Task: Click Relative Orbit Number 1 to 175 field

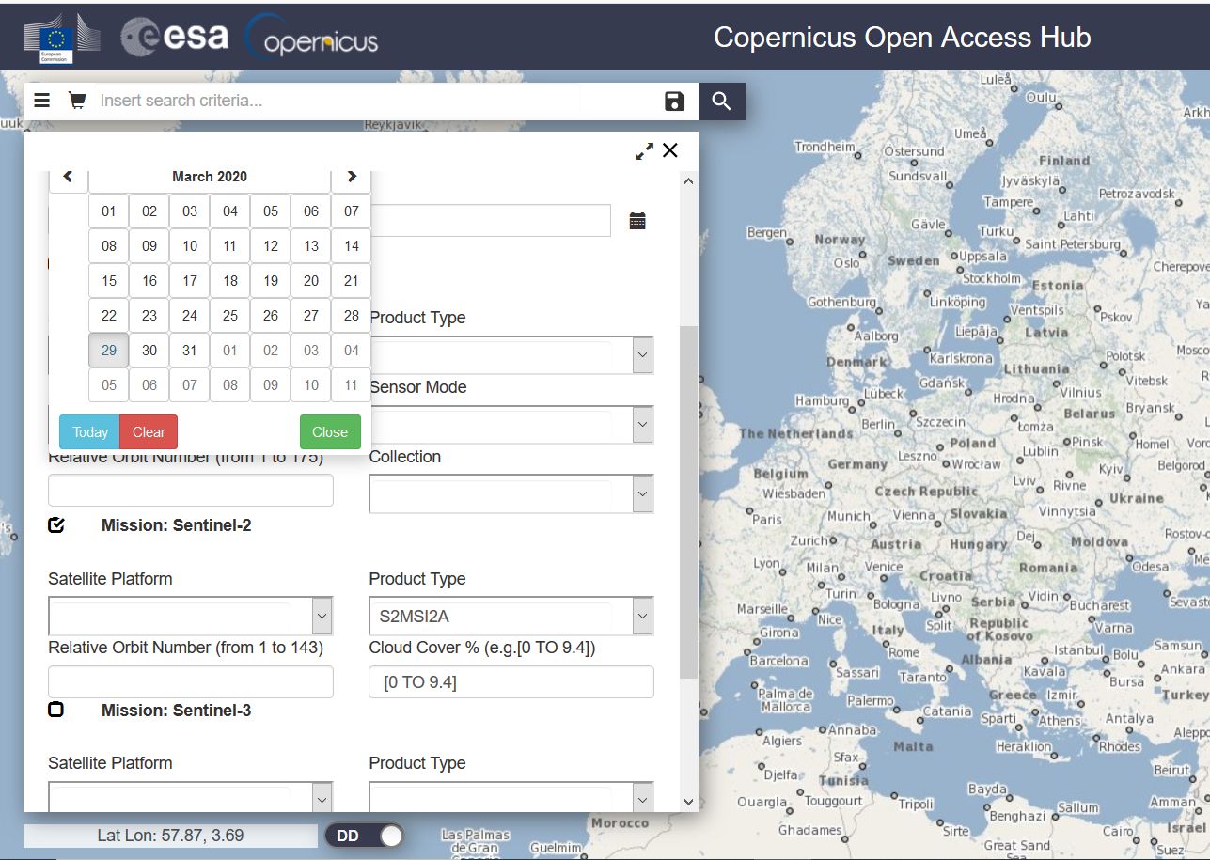Action: (x=191, y=491)
